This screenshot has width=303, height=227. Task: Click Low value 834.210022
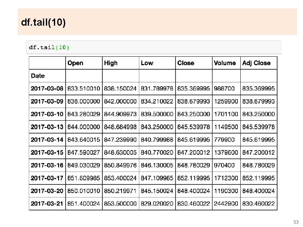point(157,101)
